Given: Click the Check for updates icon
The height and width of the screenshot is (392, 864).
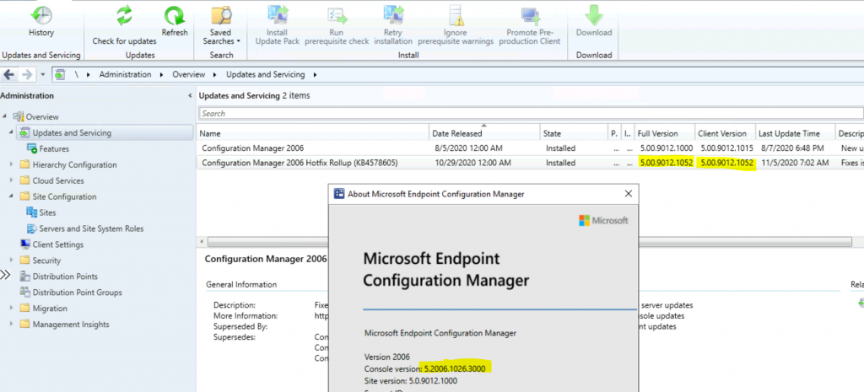Looking at the screenshot, I should click(x=124, y=15).
